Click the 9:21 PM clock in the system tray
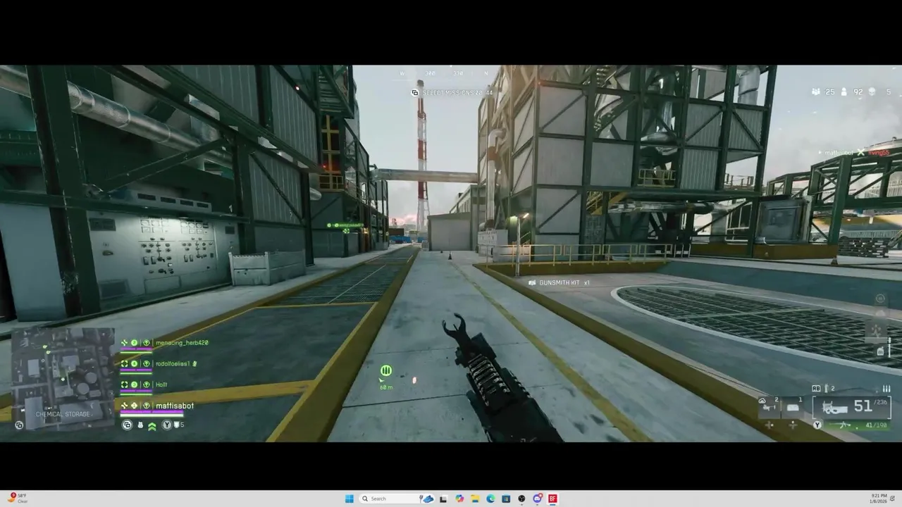 click(878, 499)
